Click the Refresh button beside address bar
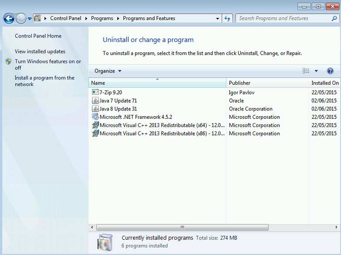Viewport: 341px width, 255px height. 227,18
